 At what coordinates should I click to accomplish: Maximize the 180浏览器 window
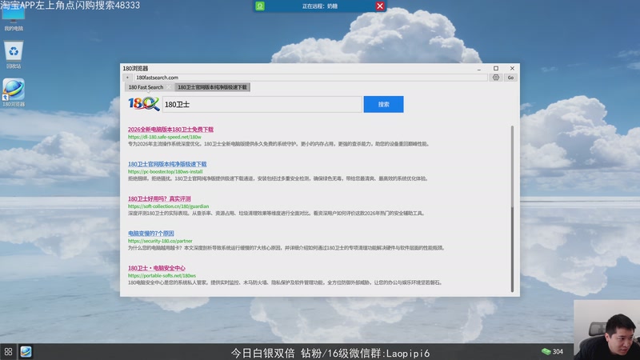pyautogui.click(x=495, y=69)
